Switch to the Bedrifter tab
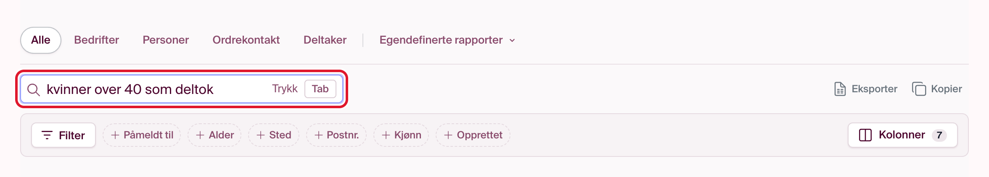This screenshot has height=177, width=989. point(96,40)
